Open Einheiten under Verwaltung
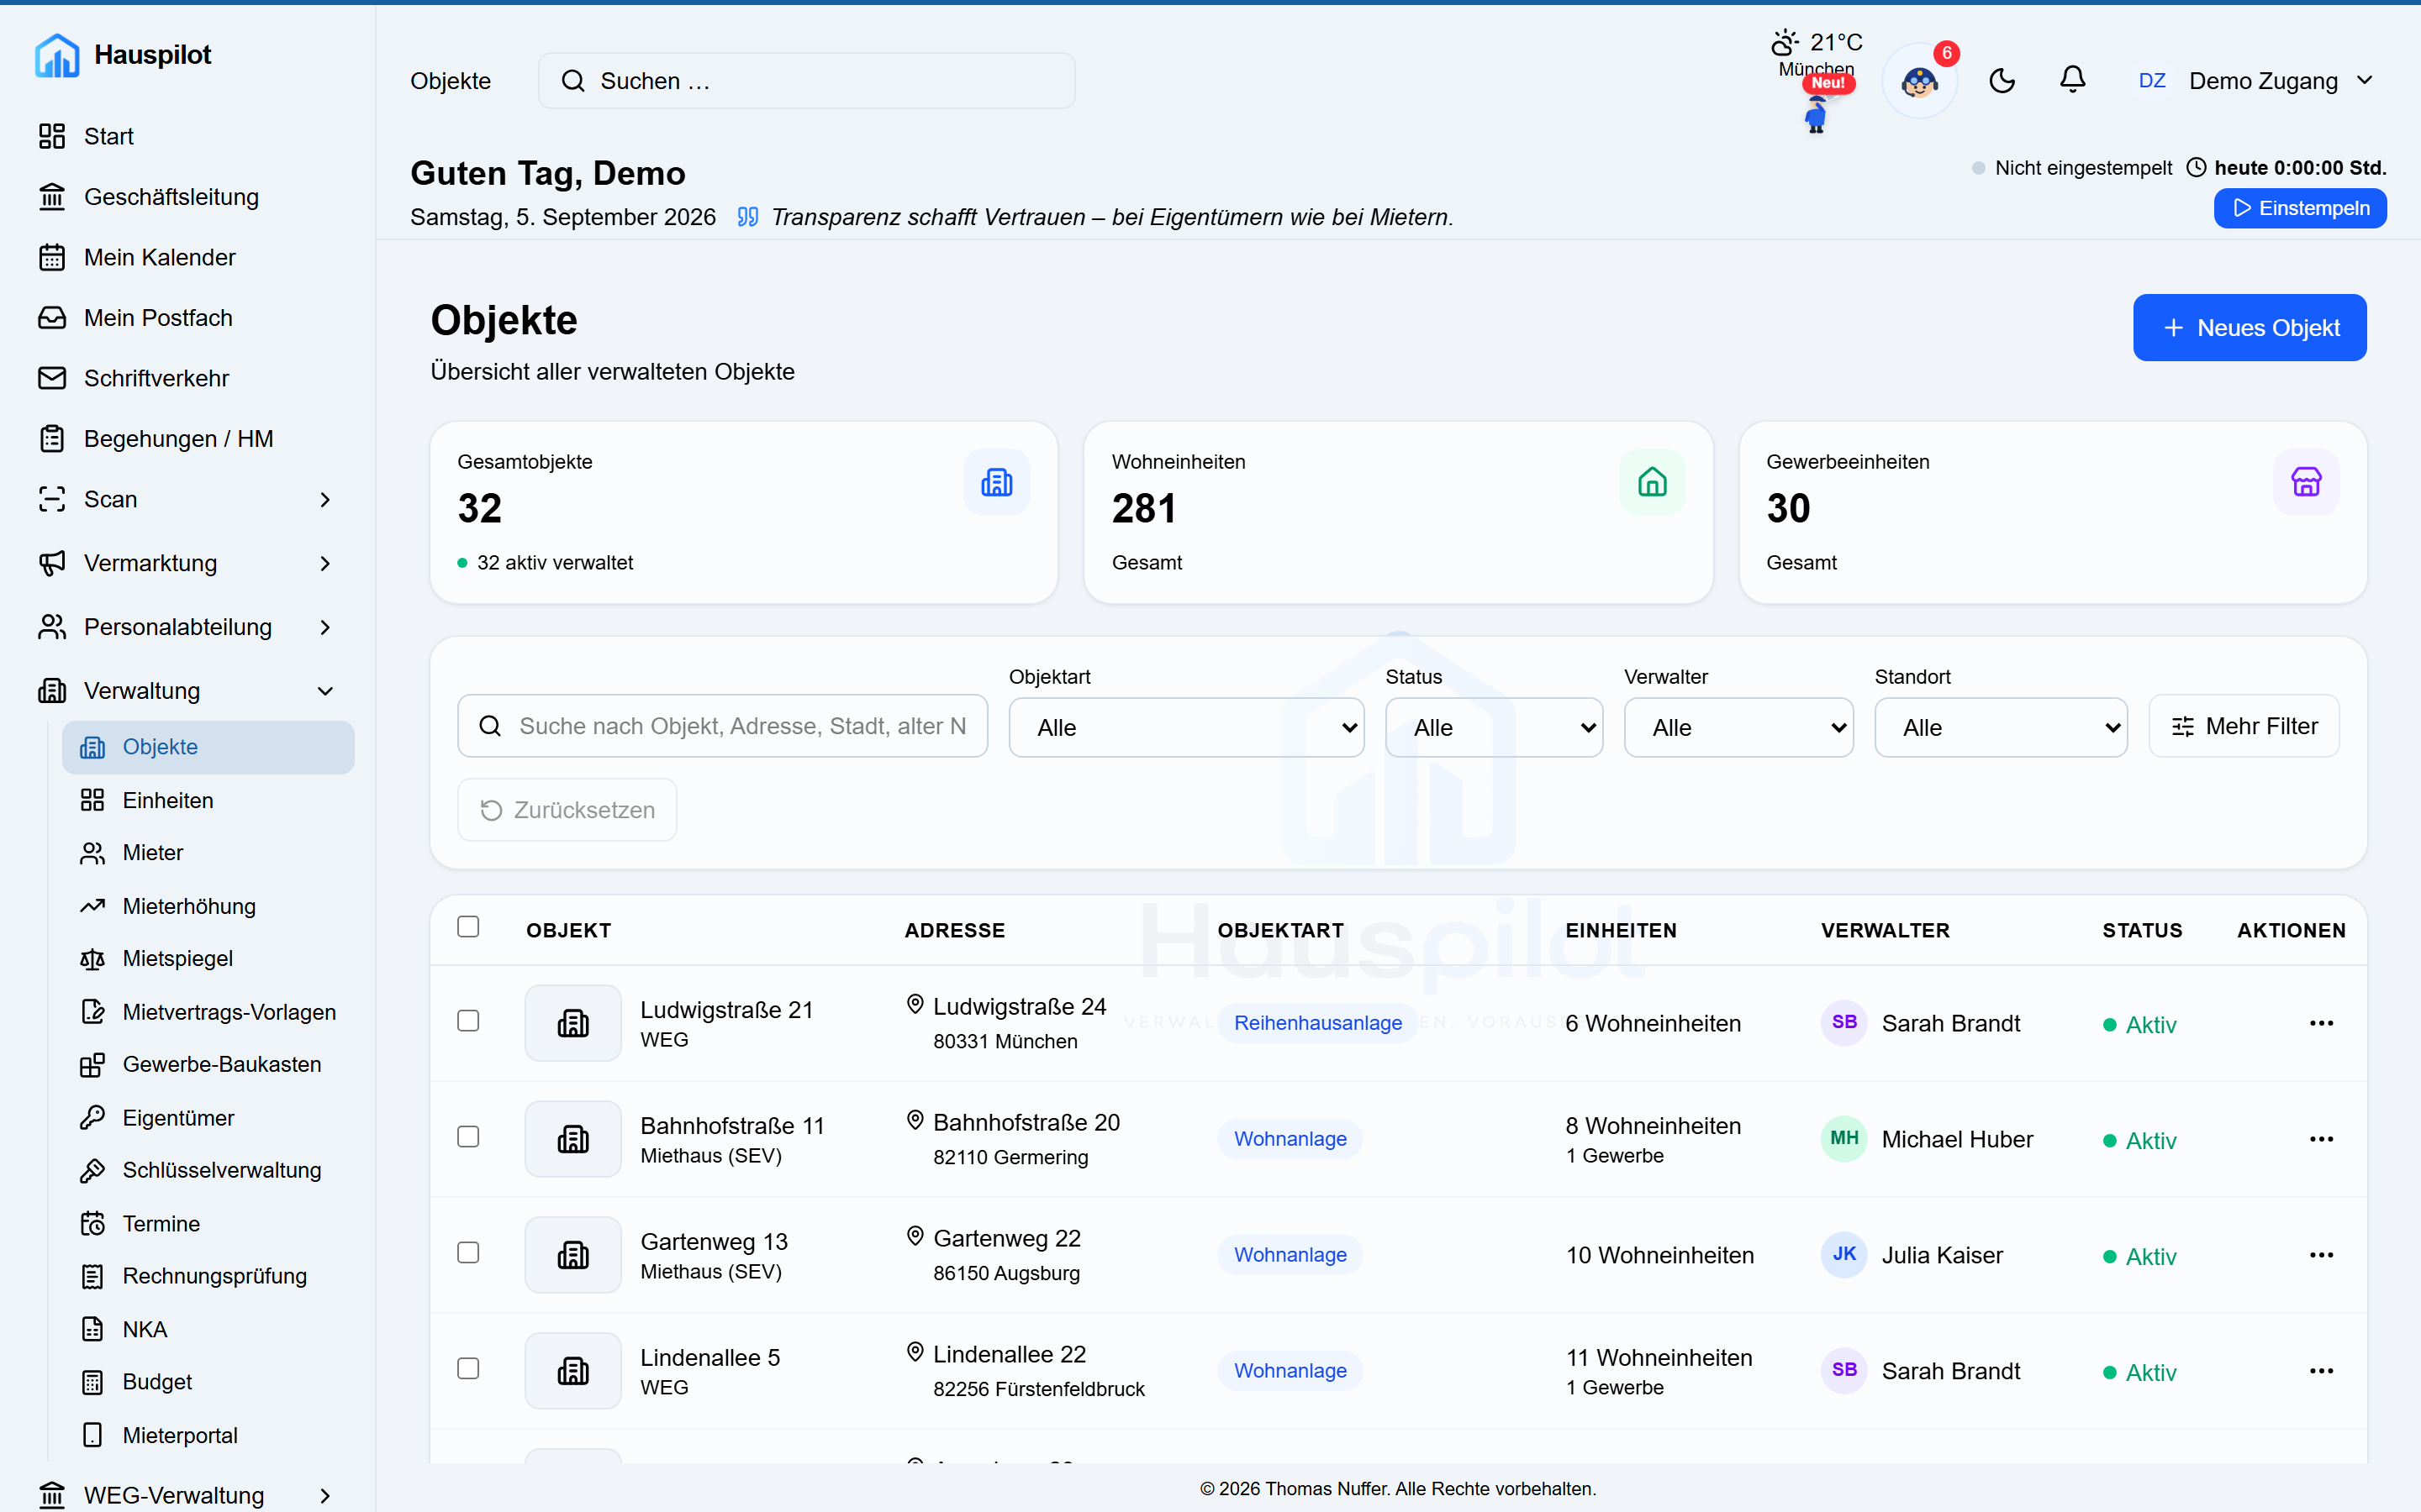 [208, 800]
